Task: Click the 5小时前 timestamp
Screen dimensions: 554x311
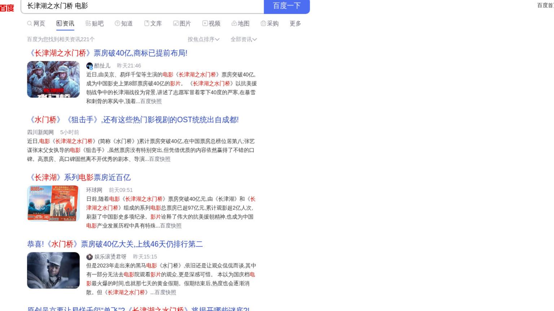Action: [x=70, y=132]
